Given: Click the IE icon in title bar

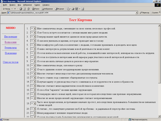Looking at the screenshot, I should (x=2, y=1).
